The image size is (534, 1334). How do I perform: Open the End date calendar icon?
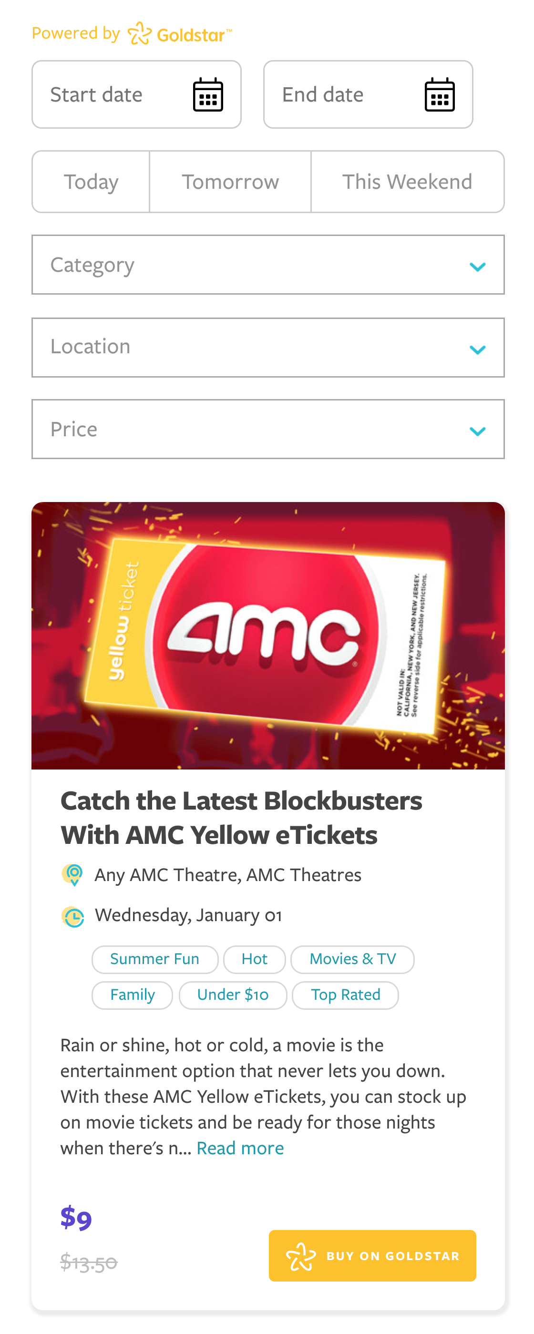tap(439, 95)
